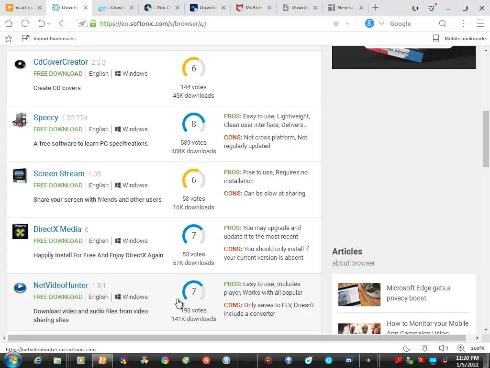Open 'Microsoft Edge gets a privacy boost' article
This screenshot has height=368, width=490.
[418, 293]
